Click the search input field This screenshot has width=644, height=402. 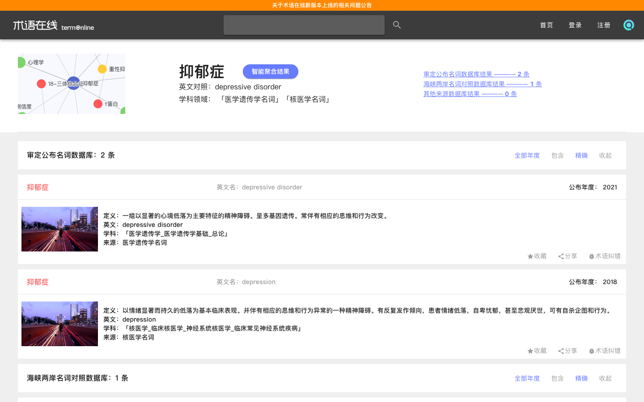(304, 25)
